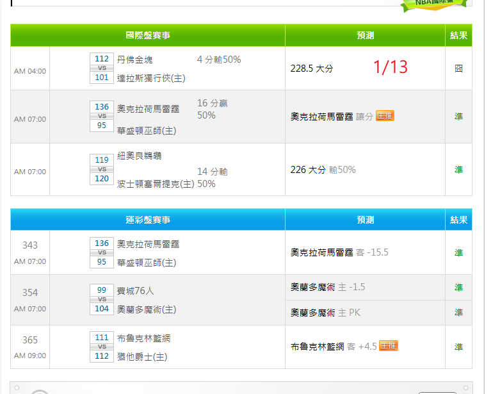Click the 奧克拉荷馬雷霆 讓分 prediction
The height and width of the screenshot is (394, 500).
(x=332, y=117)
